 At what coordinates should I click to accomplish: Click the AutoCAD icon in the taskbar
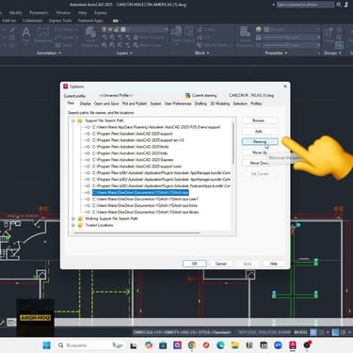point(293,345)
